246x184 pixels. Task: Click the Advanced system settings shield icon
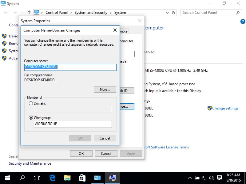click(x=4, y=58)
